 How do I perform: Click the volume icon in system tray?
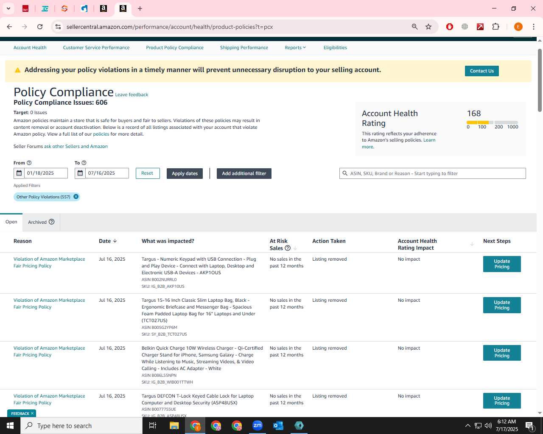[x=488, y=426]
